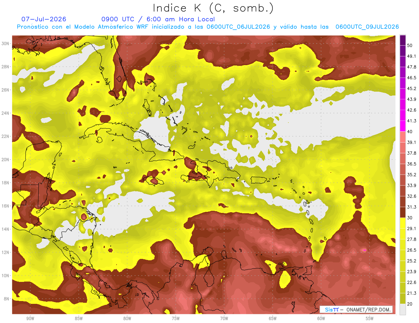Click the colorbar value '20'
Screen dimensions: 419x323
click(411, 304)
